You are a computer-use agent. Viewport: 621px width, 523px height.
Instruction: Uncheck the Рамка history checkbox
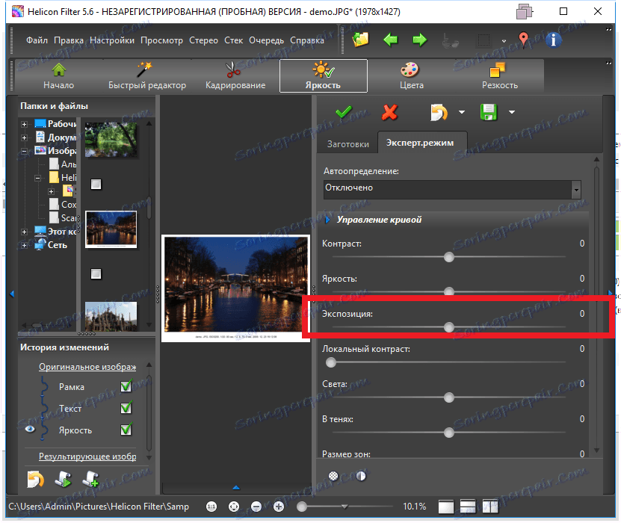tap(126, 387)
